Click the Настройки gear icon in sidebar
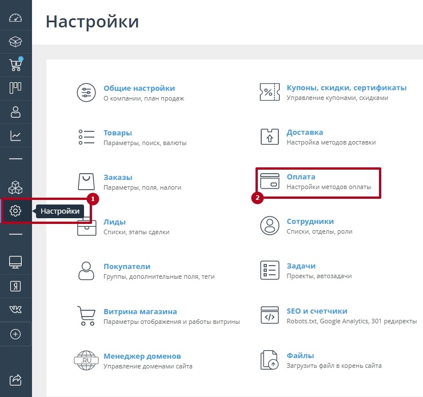 (x=15, y=211)
